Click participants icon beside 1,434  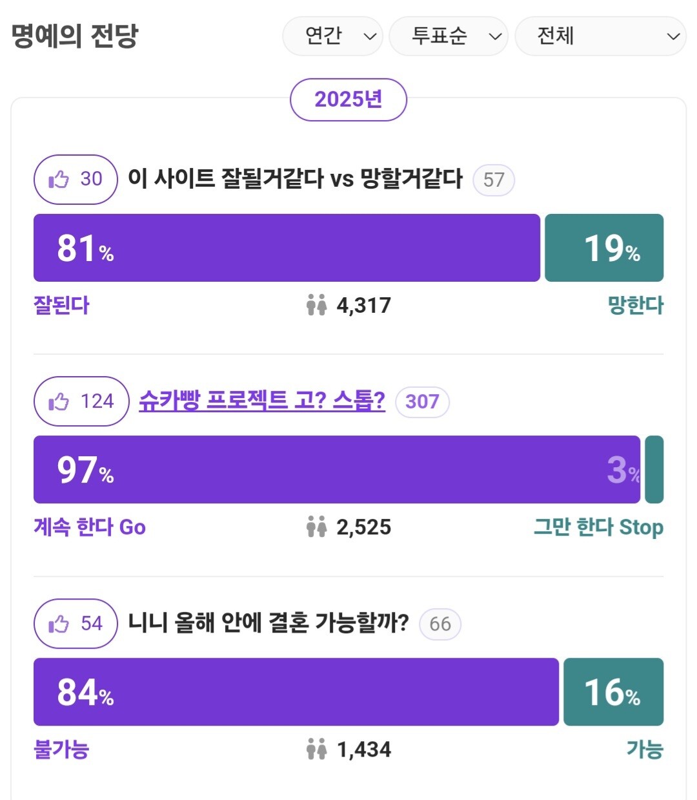(316, 749)
